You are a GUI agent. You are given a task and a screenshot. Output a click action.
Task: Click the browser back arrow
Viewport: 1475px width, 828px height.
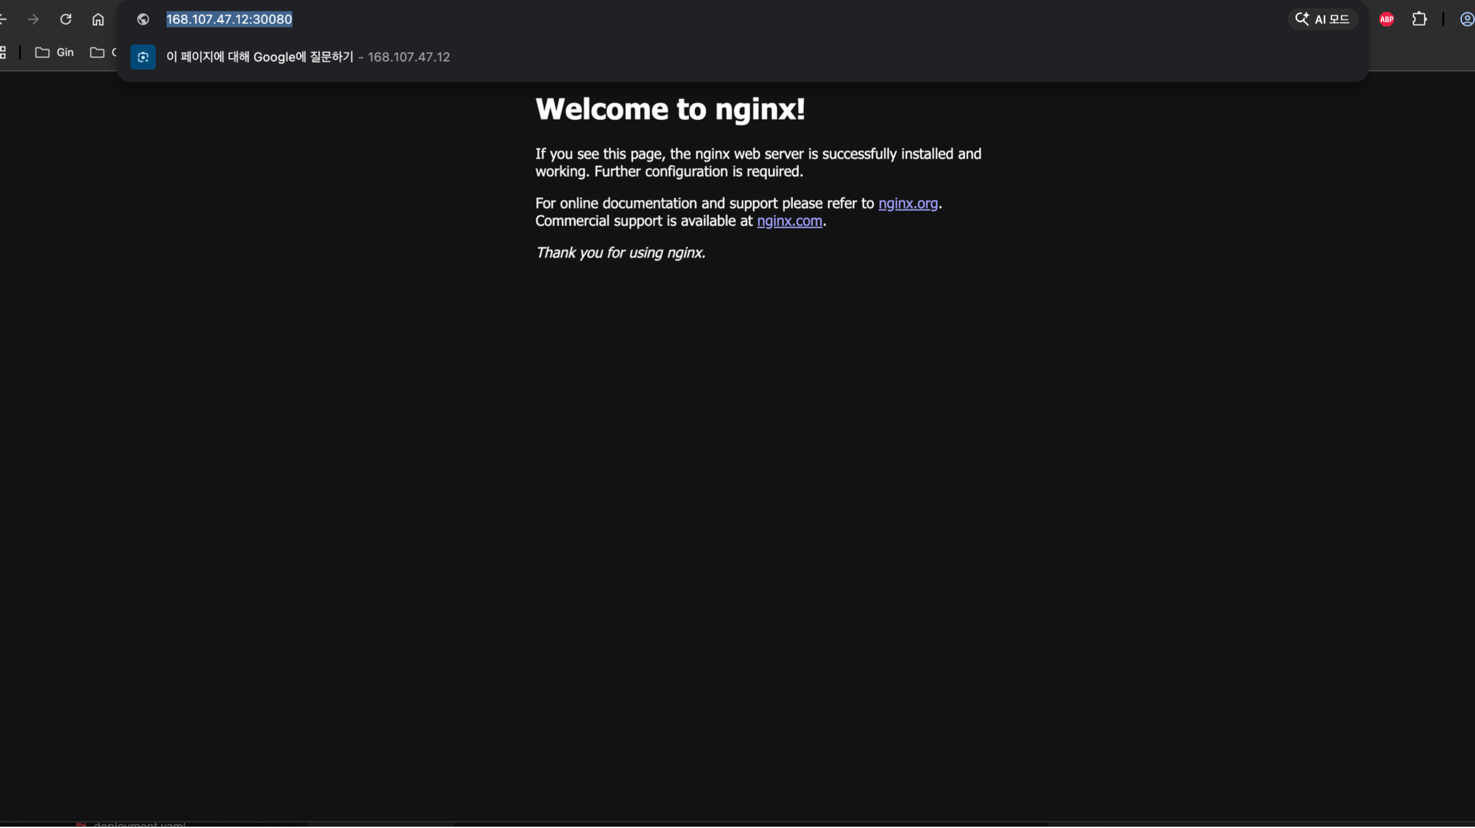3,20
